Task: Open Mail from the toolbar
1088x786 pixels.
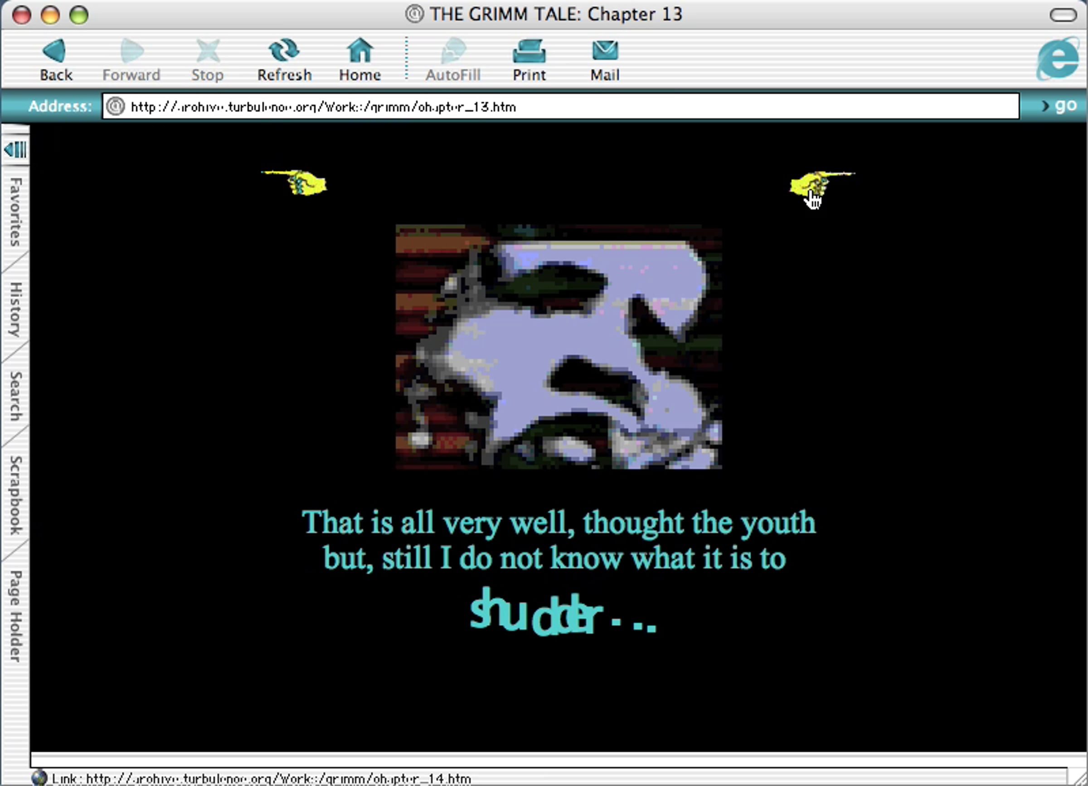Action: tap(605, 59)
